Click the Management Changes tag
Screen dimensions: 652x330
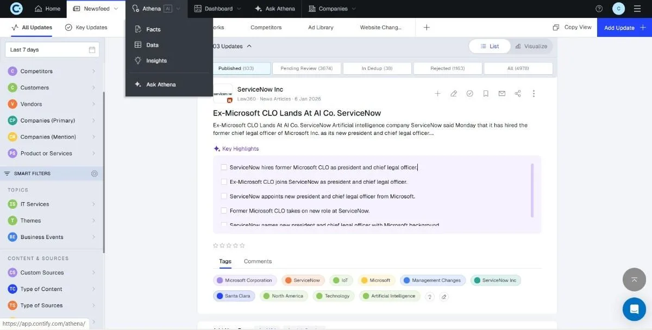[x=434, y=280]
